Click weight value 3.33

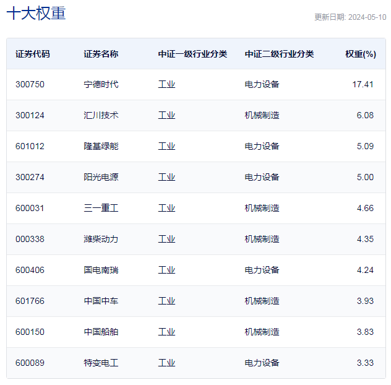click(x=365, y=363)
